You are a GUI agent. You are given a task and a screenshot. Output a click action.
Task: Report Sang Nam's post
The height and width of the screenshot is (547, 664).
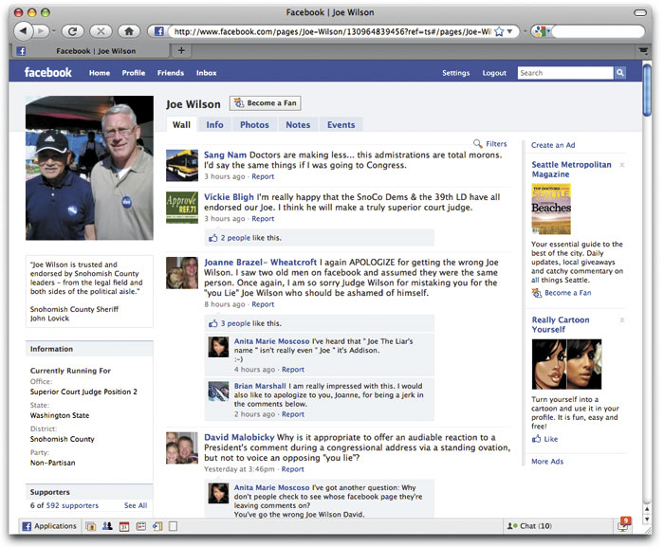[263, 176]
